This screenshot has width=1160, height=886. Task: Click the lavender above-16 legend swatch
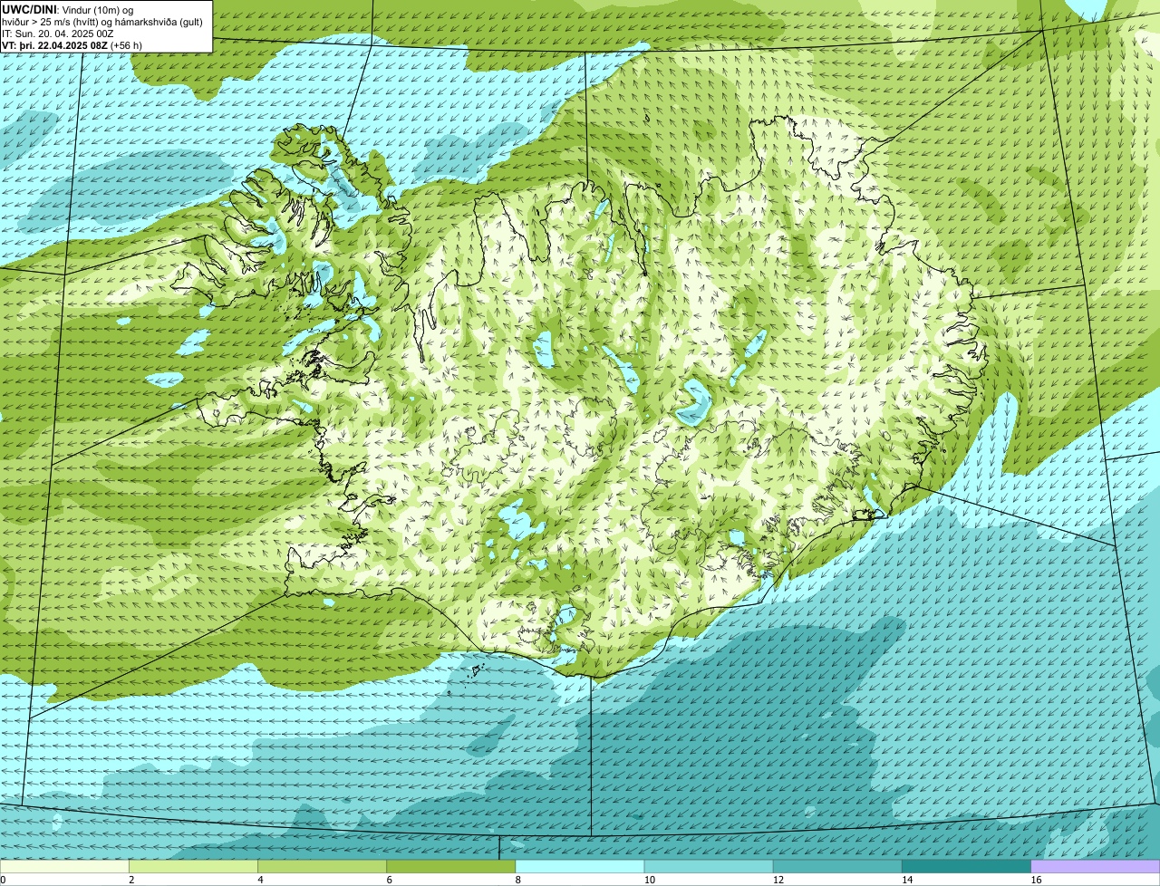coord(1095,866)
